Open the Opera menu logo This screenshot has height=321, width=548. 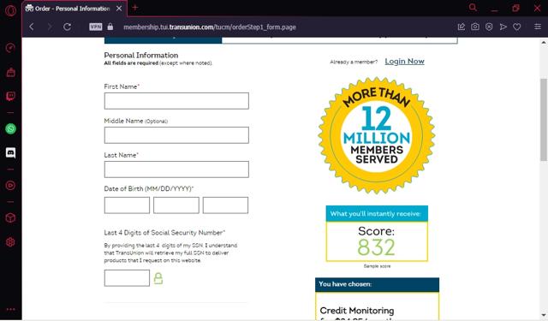[x=10, y=10]
